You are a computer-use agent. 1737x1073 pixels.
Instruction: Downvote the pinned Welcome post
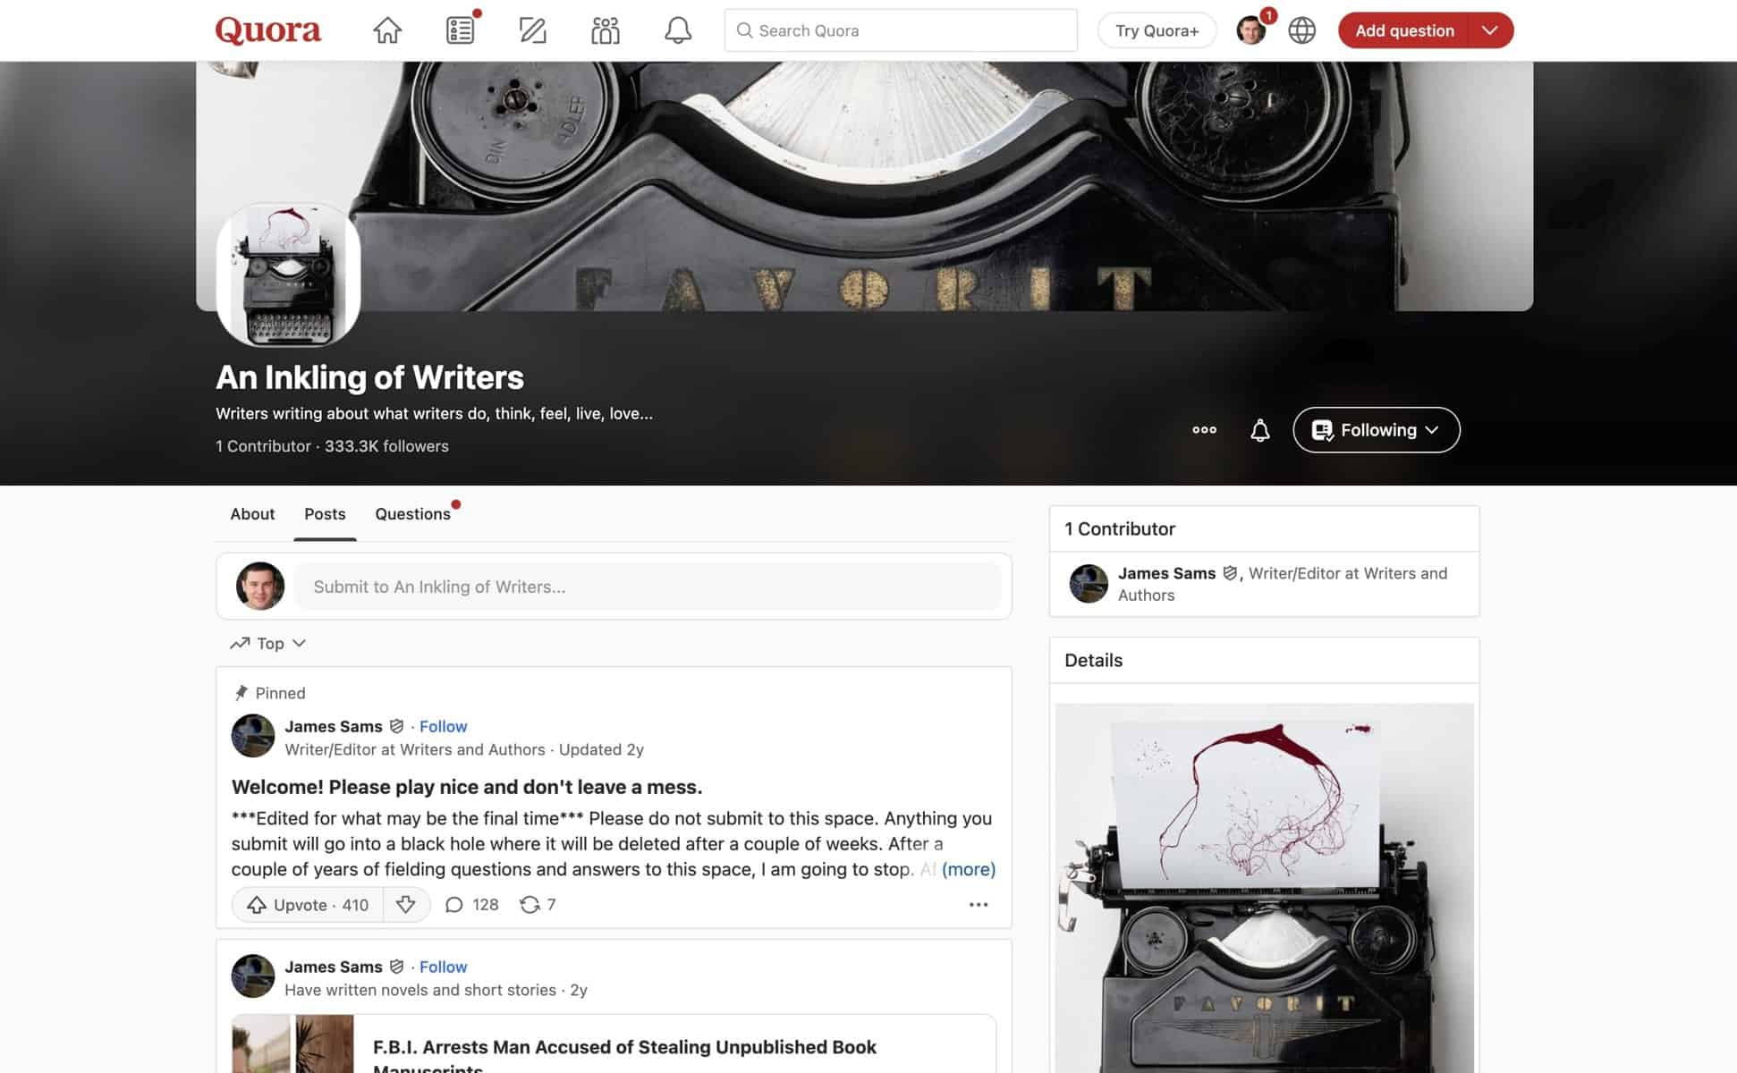(406, 905)
